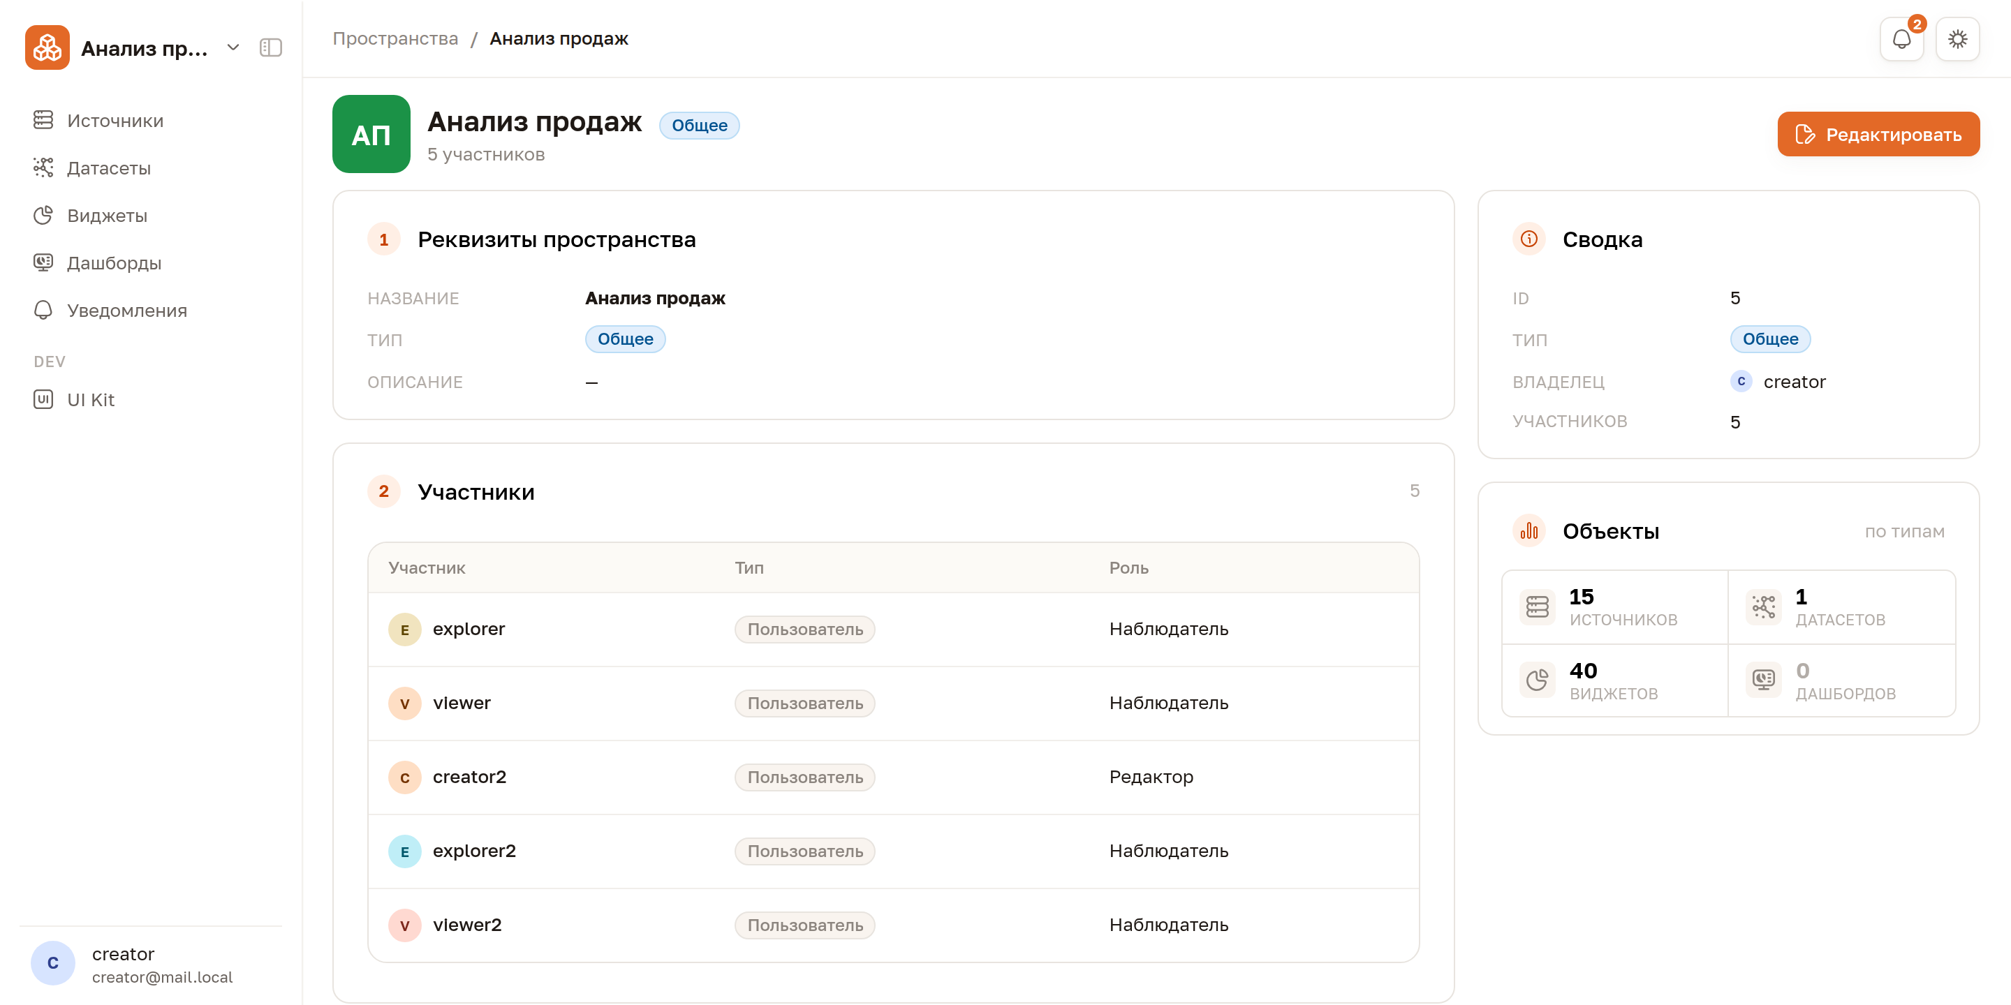Collapse the sidebar panel icon
Image resolution: width=2011 pixels, height=1005 pixels.
coord(271,47)
